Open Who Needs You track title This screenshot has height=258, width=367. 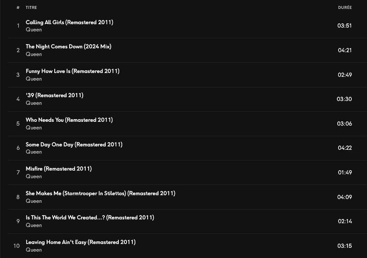pyautogui.click(x=69, y=120)
